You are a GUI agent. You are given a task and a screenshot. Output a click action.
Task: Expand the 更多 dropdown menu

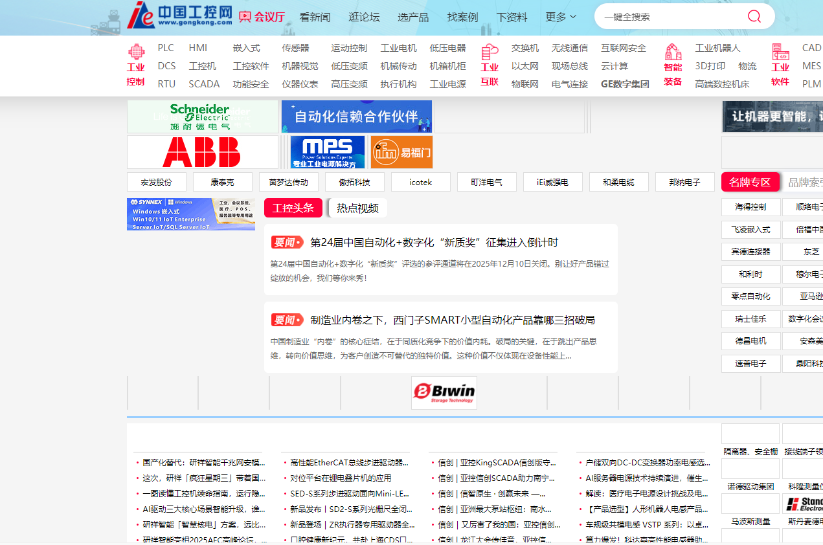561,17
